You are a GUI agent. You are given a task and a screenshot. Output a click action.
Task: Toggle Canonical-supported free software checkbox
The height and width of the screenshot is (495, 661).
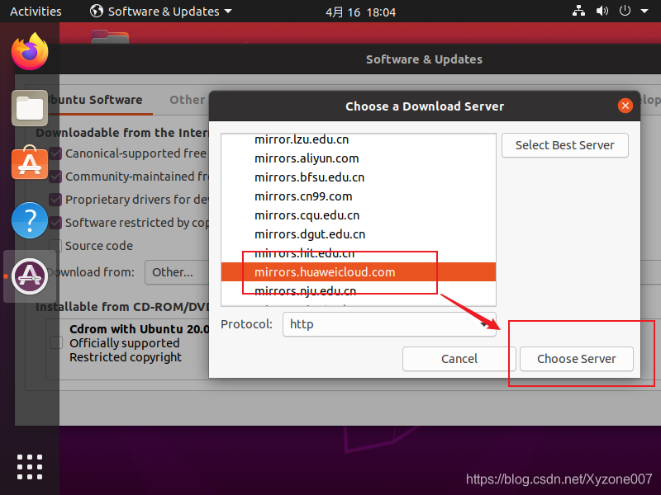point(55,153)
